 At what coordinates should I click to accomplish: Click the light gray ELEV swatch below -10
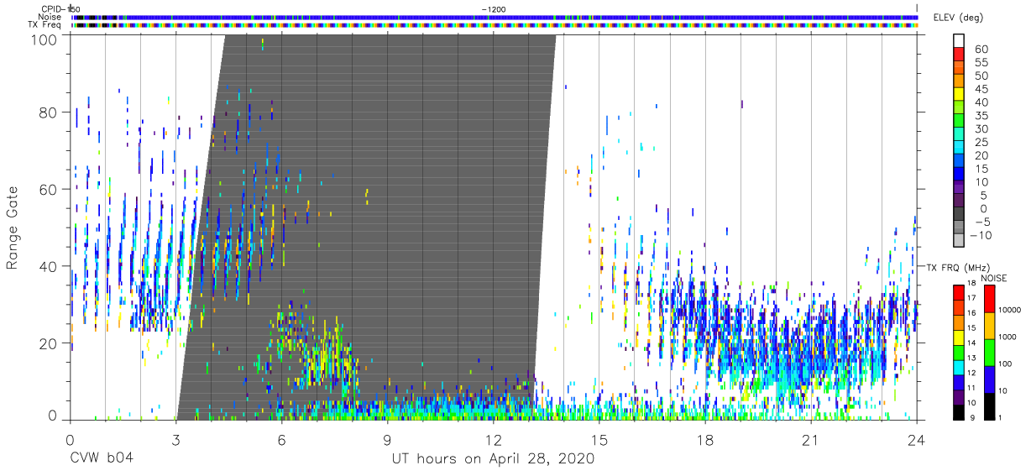click(x=959, y=240)
